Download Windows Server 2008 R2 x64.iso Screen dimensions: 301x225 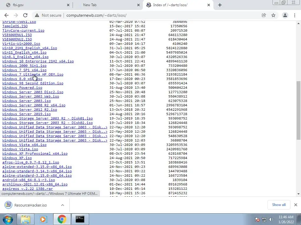(x=34, y=105)
